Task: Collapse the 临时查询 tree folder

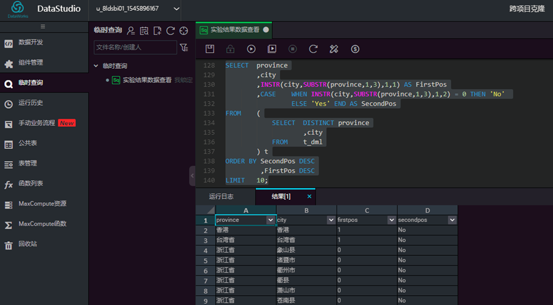Action: pos(96,66)
